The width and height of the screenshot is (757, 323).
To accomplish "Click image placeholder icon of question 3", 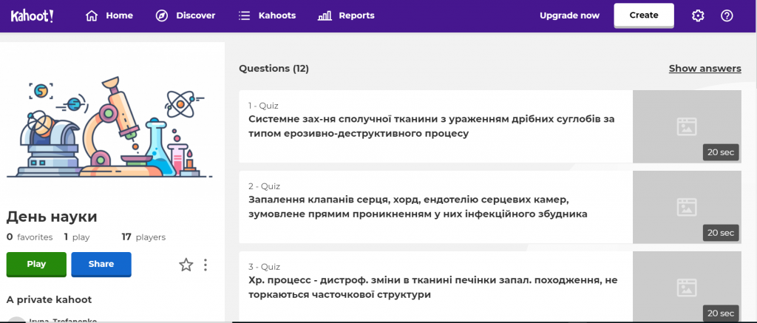I will pos(687,288).
